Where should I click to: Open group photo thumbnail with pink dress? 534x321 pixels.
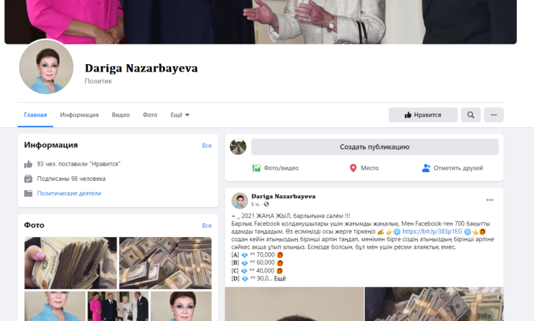tap(118, 306)
